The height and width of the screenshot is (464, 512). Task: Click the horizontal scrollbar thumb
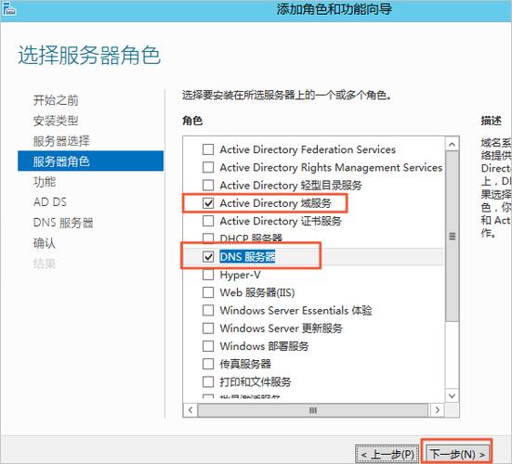coord(313,410)
